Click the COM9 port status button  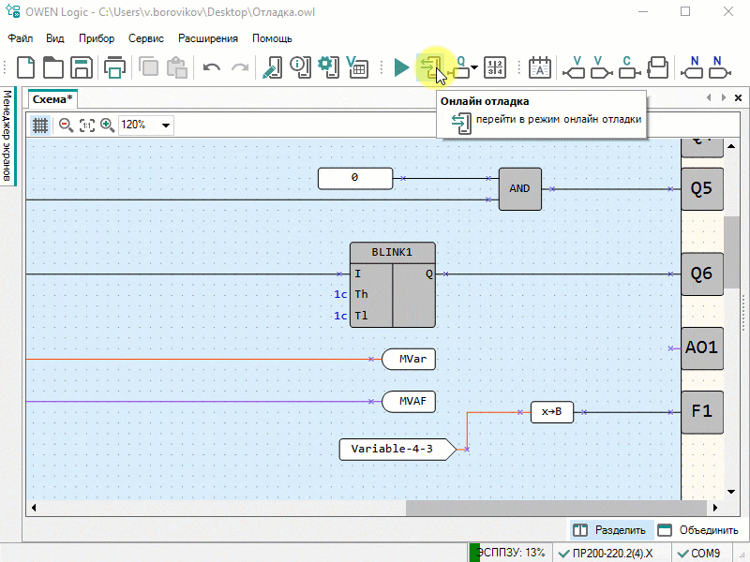coord(699,554)
